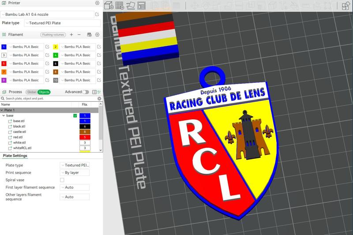Click filament 5 red color swatch
353x235 pixels.
pyautogui.click(x=4, y=63)
